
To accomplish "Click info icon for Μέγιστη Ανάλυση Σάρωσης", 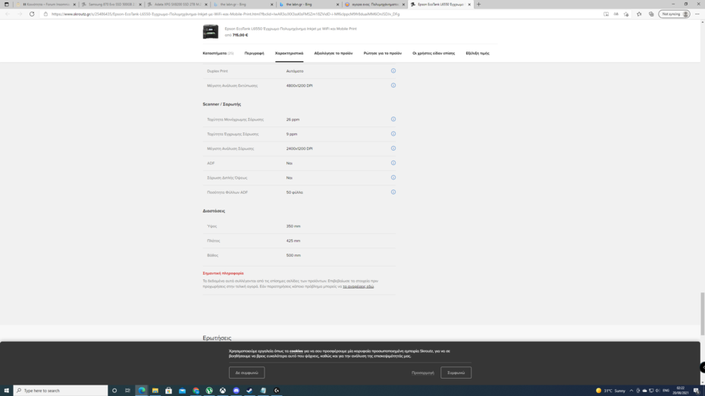I will click(393, 148).
